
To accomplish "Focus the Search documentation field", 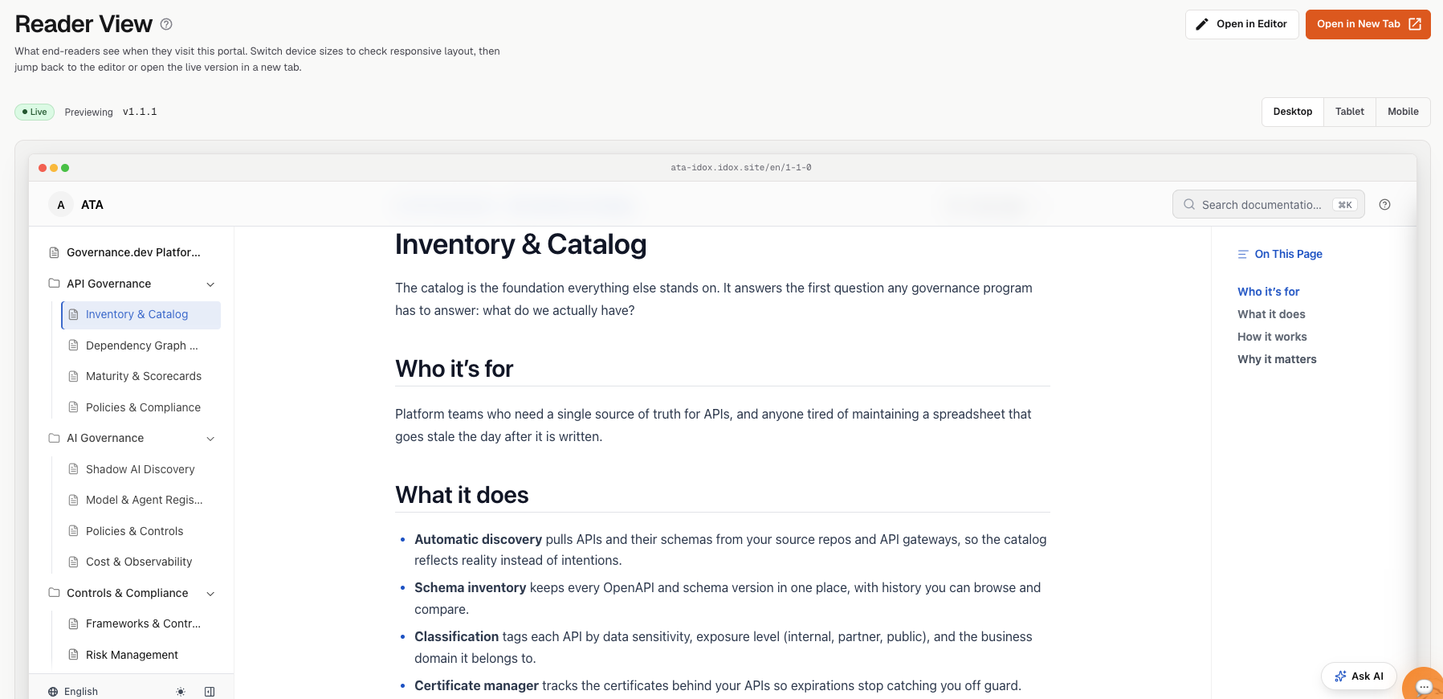I will point(1268,205).
